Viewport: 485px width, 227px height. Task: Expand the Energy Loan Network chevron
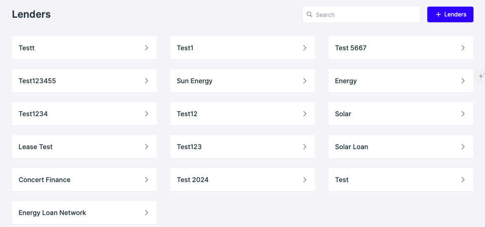146,213
